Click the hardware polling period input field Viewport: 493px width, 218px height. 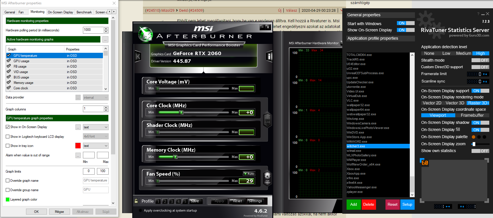click(x=94, y=30)
